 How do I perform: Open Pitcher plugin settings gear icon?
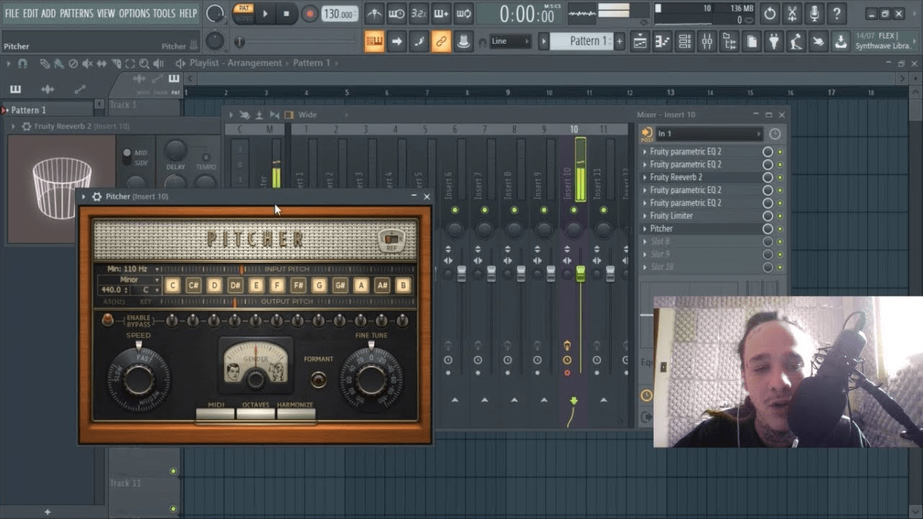pyautogui.click(x=97, y=197)
